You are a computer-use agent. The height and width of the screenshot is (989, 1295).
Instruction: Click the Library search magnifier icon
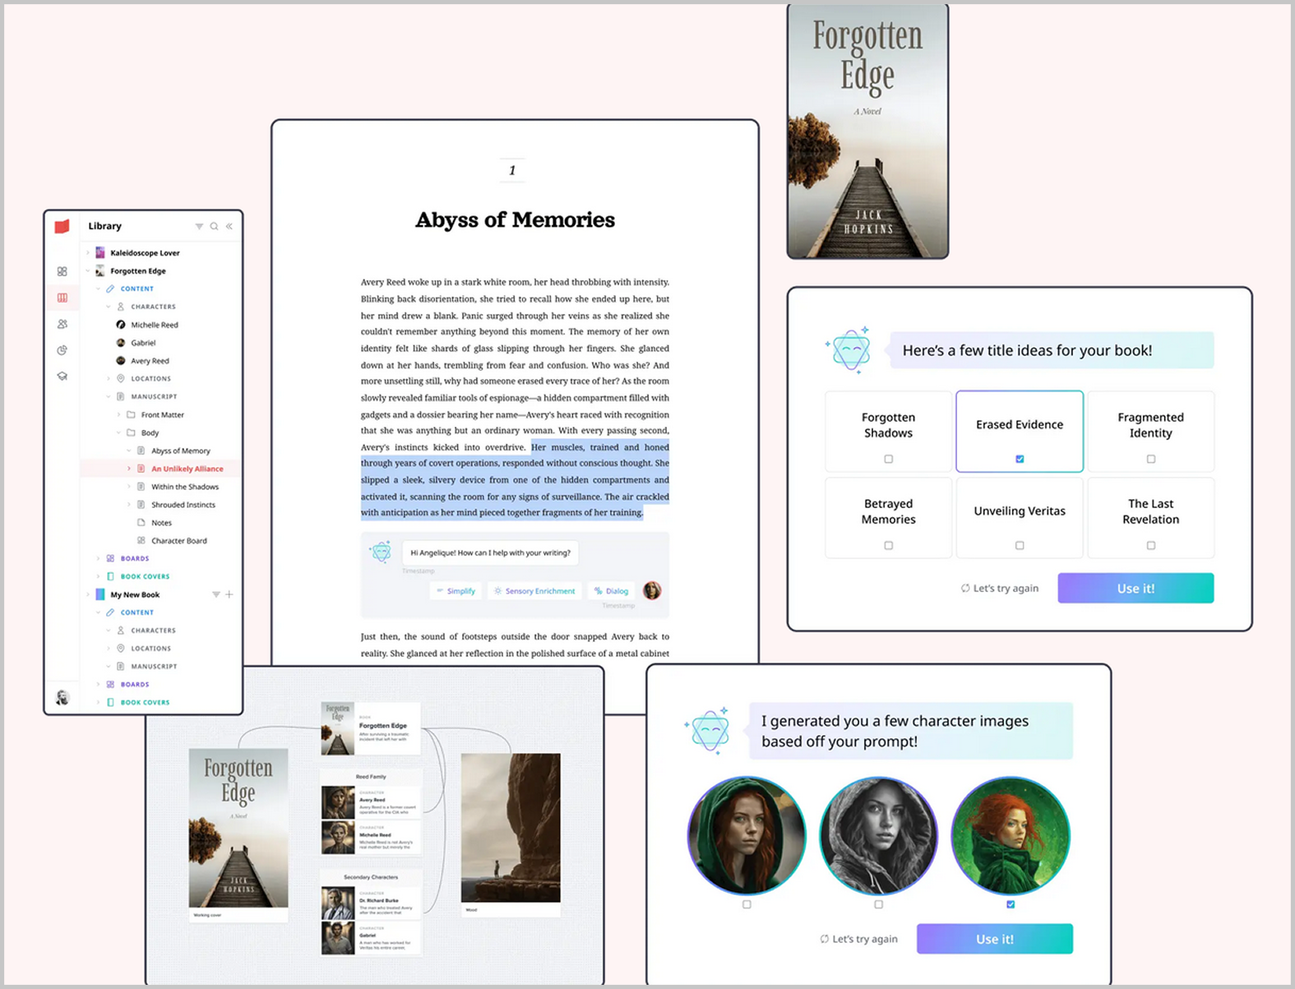tap(214, 226)
